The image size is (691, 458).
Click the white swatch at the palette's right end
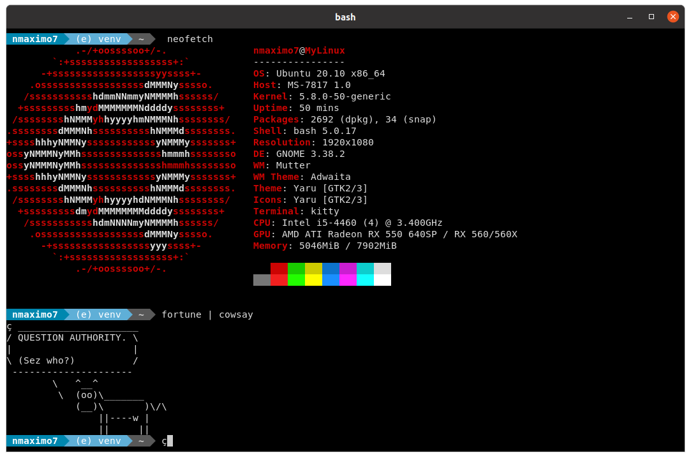pyautogui.click(x=383, y=274)
